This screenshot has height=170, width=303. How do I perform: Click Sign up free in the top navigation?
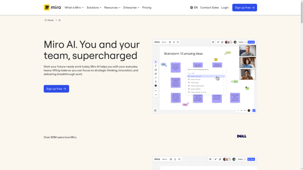pos(245,7)
